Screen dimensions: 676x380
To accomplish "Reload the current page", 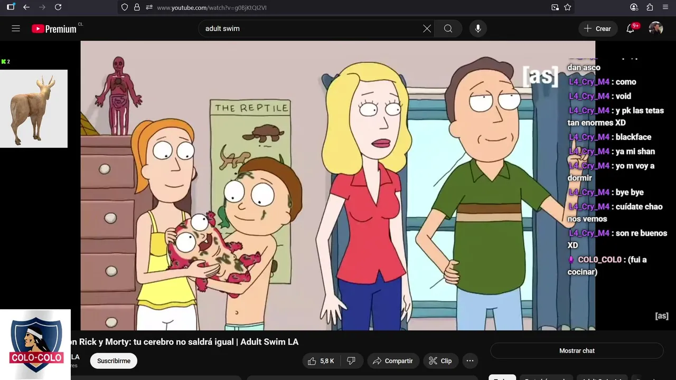I will 58,7.
